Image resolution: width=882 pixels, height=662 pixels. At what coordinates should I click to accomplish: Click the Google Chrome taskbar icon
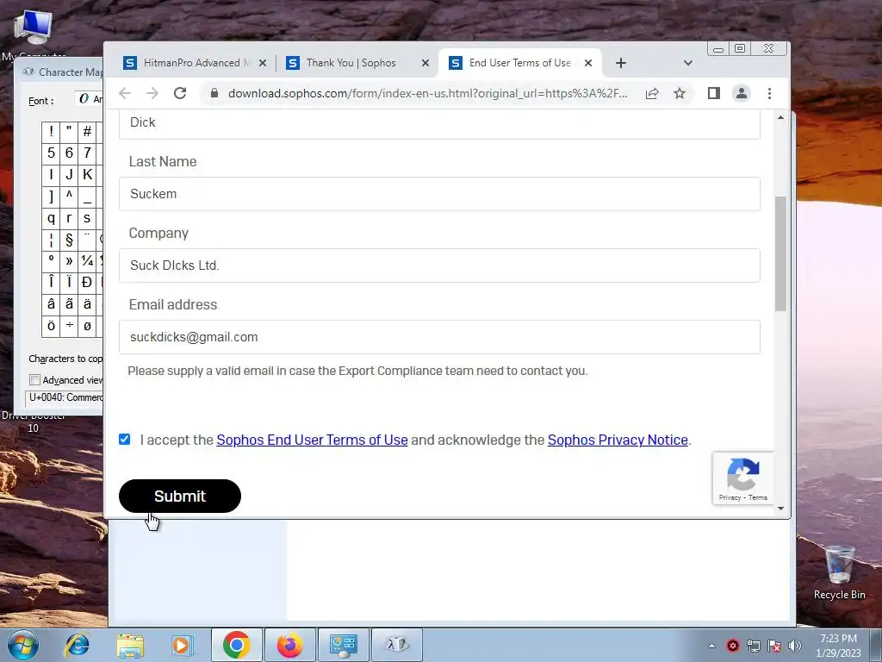coord(236,645)
